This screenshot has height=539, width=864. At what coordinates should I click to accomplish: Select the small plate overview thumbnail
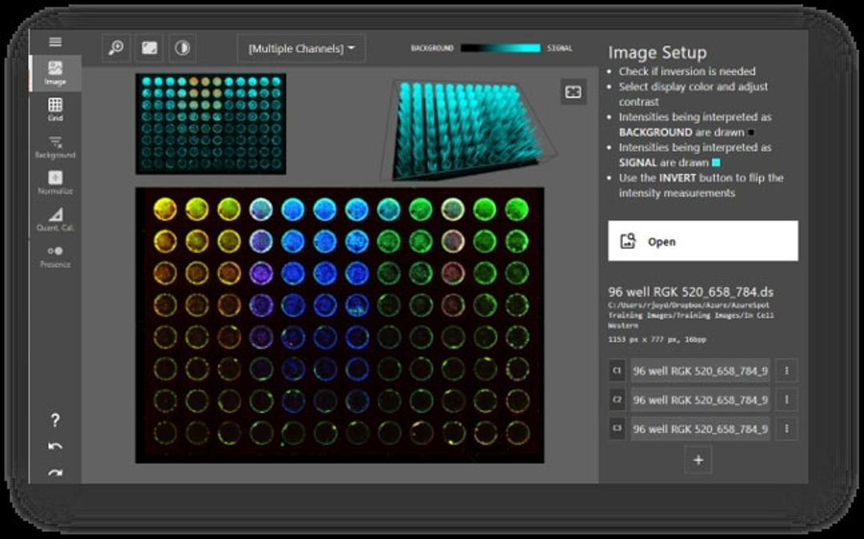210,124
